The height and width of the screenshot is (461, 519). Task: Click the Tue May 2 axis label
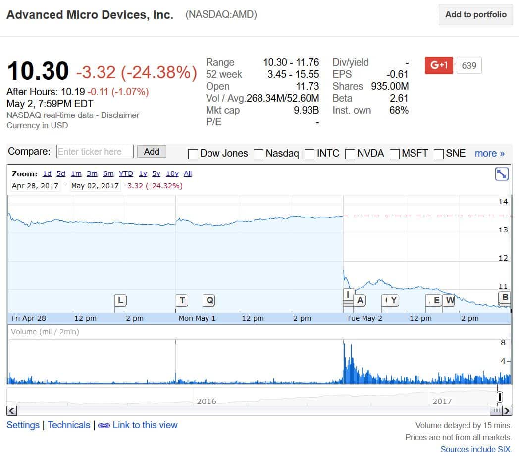tap(364, 319)
